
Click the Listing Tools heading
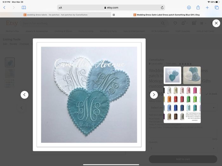point(12,39)
